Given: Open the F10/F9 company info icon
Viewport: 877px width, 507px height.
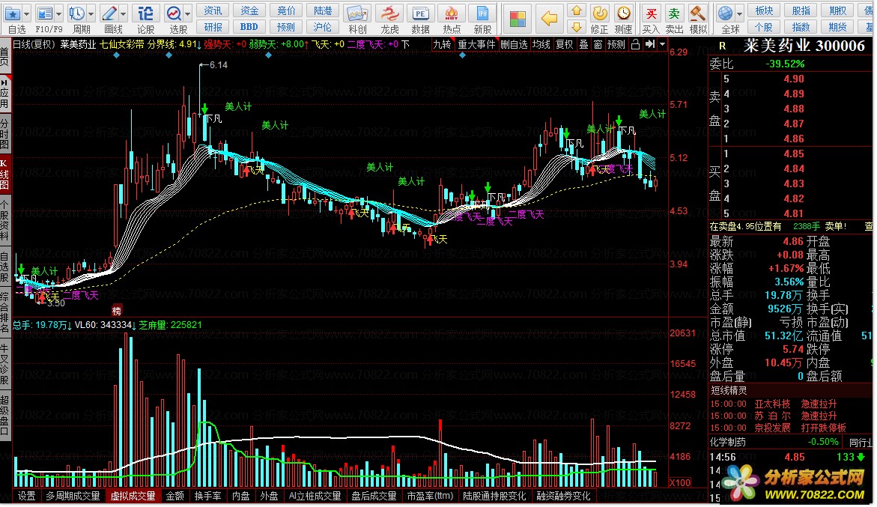Looking at the screenshot, I should pyautogui.click(x=44, y=14).
